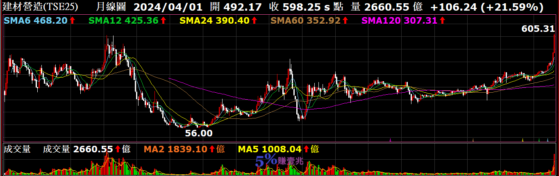Click the up arrow after MA2 1839.10
Viewport: 559px width, 176px height.
(x=212, y=149)
